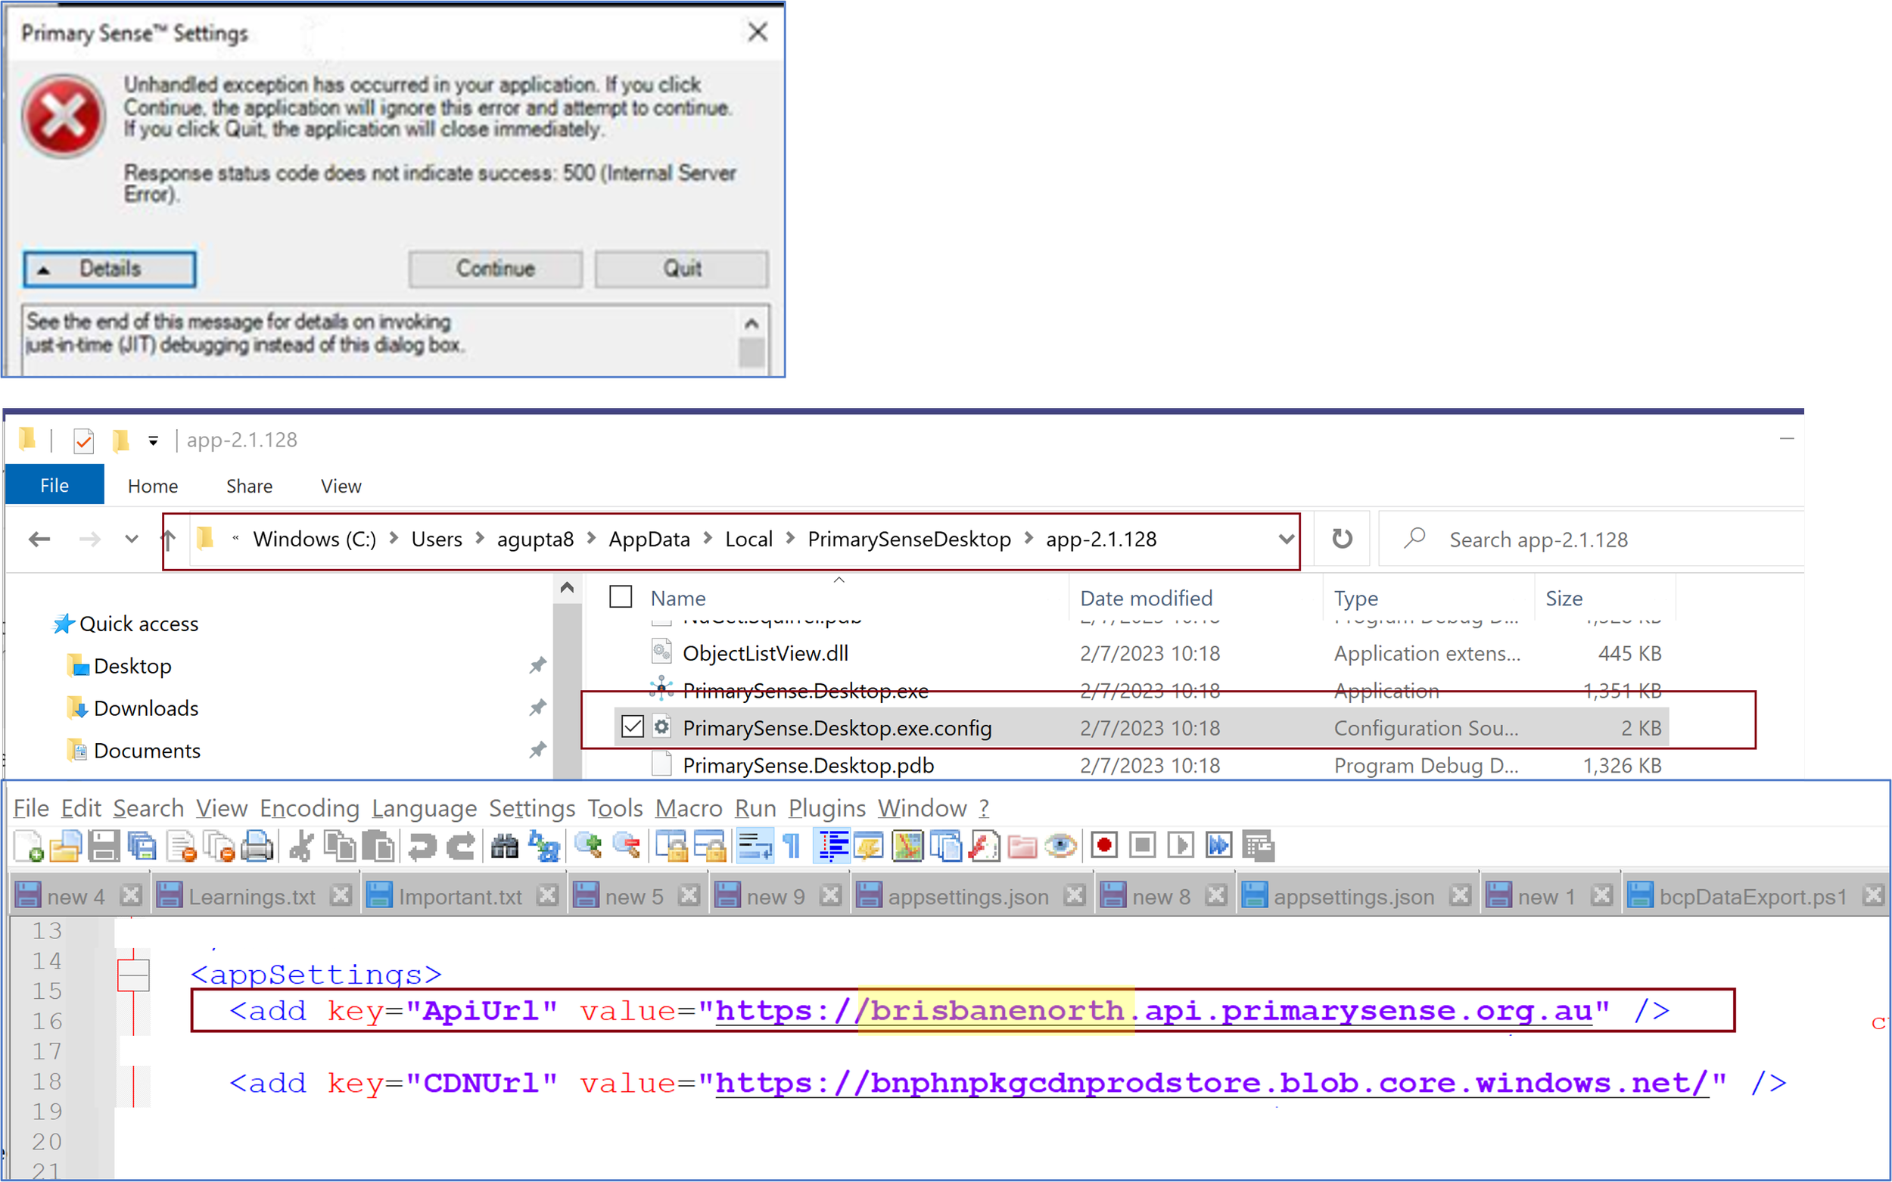1892x1182 pixels.
Task: Click the Save All toolbar icon
Action: pos(142,847)
